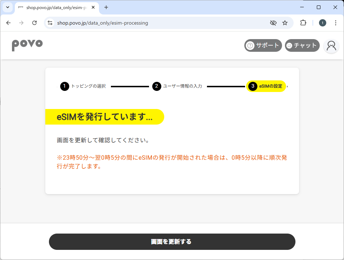Open Chrome three-dot menu
The image size is (344, 260).
tap(335, 23)
